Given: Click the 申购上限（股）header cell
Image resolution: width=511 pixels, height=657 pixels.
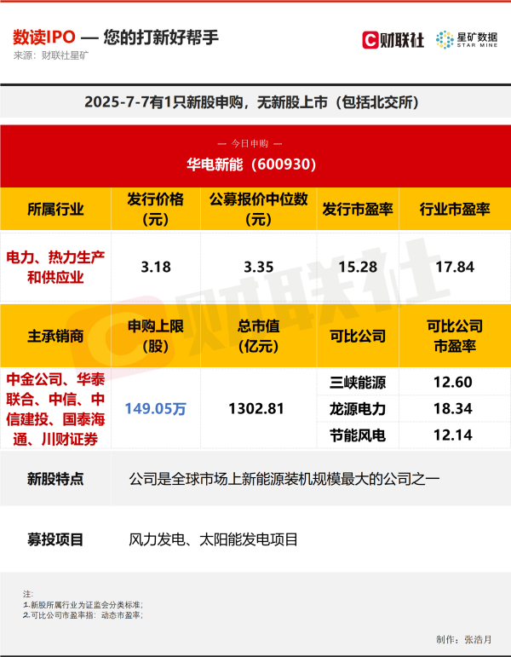Looking at the screenshot, I should [x=155, y=336].
